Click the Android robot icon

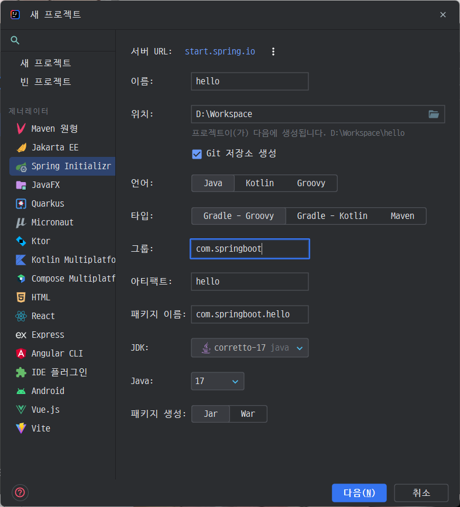21,391
